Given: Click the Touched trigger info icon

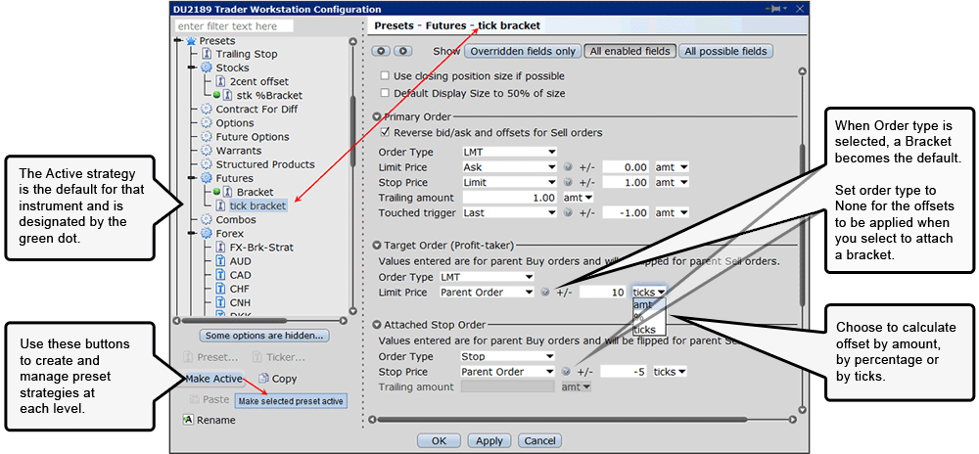Looking at the screenshot, I should coord(568,212).
